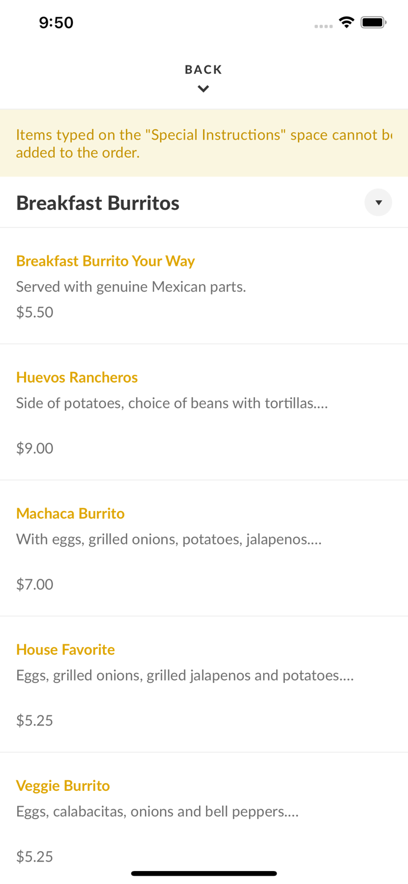
Task: Open the Back navigation chevron
Action: tap(203, 88)
